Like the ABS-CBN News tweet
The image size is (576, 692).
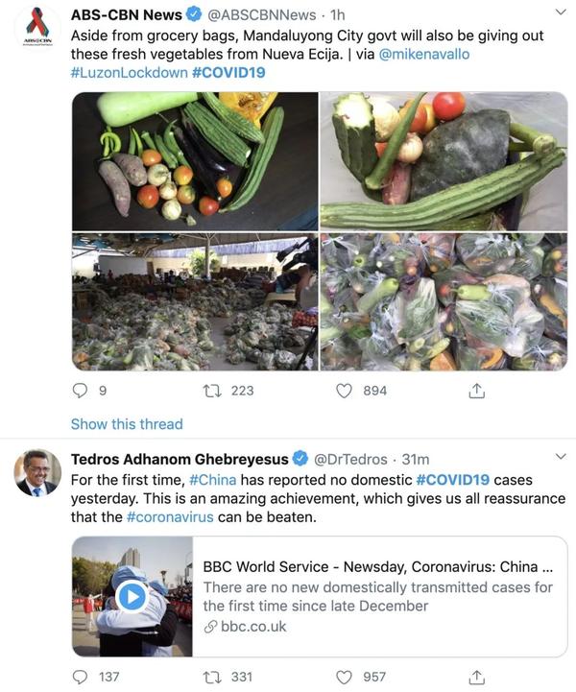coord(344,391)
